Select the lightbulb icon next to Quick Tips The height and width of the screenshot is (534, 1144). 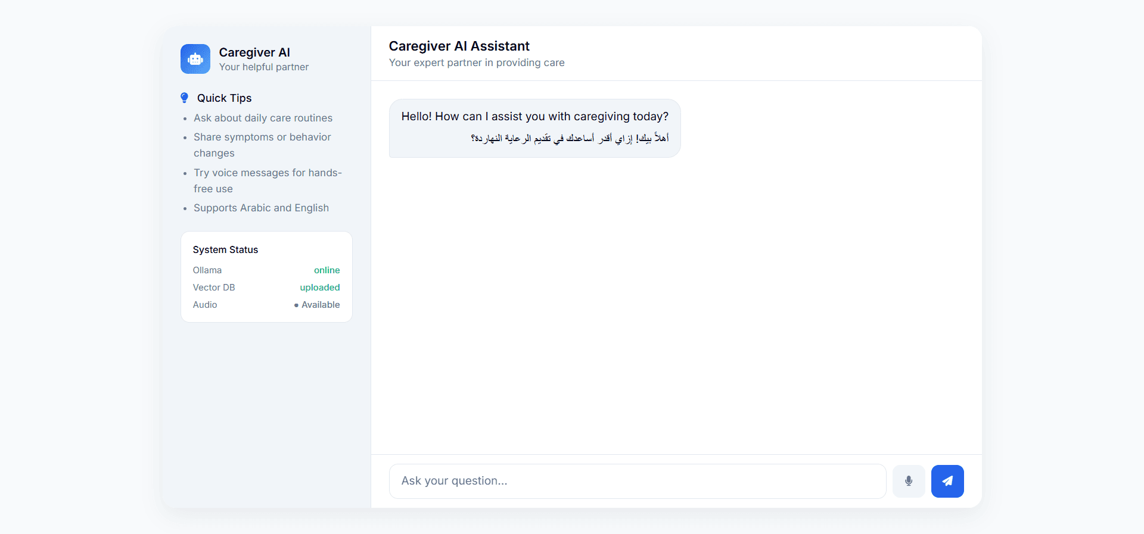coord(184,97)
